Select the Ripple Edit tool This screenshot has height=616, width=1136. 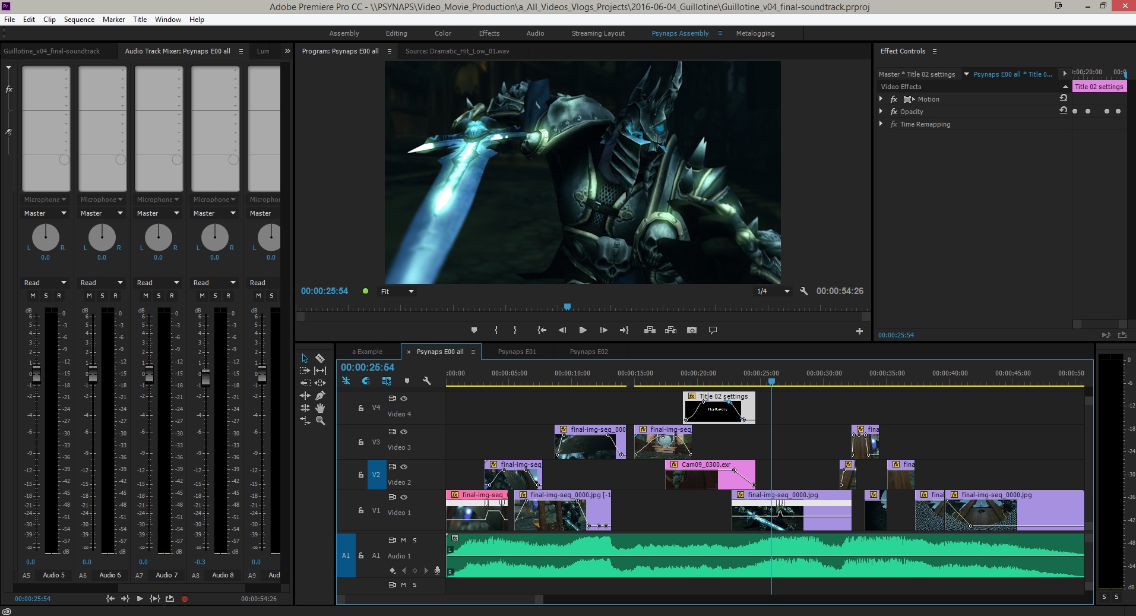coord(305,395)
